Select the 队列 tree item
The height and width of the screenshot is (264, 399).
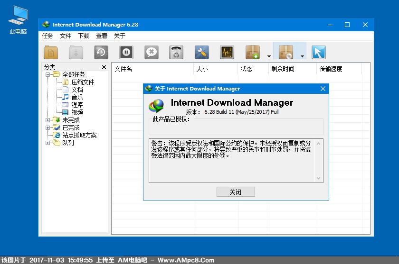68,143
